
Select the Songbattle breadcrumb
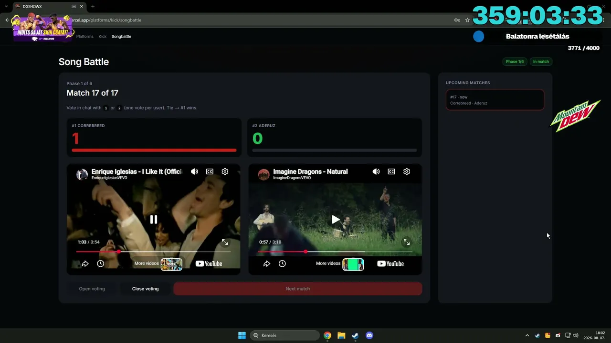click(121, 36)
